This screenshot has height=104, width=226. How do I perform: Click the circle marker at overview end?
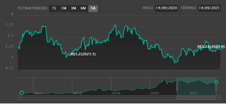(x=216, y=82)
